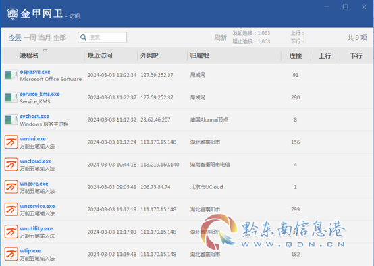The width and height of the screenshot is (374, 266).
Task: Click the wnutility.exe orange icon
Action: [x=11, y=232]
